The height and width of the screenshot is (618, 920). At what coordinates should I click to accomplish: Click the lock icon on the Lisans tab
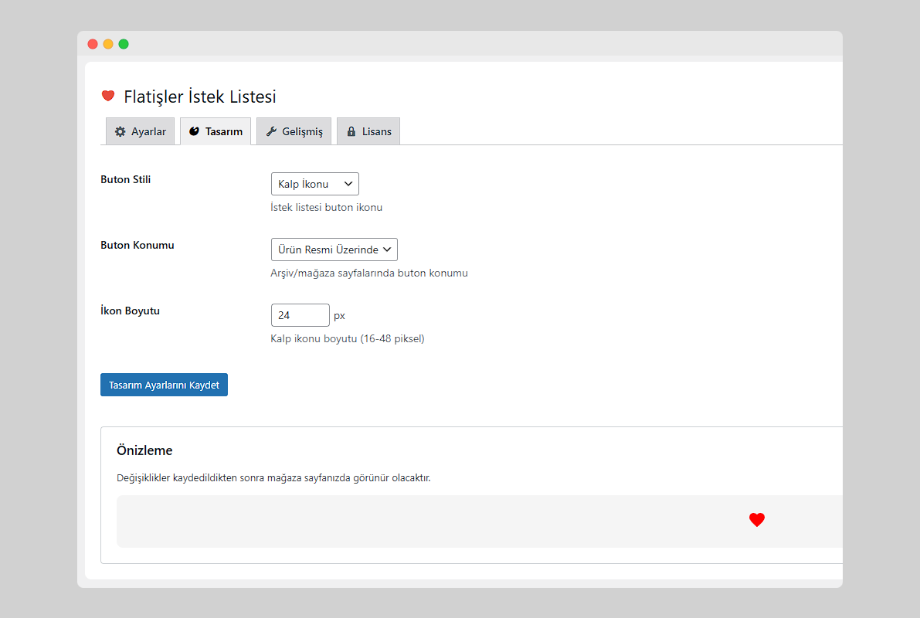(351, 131)
